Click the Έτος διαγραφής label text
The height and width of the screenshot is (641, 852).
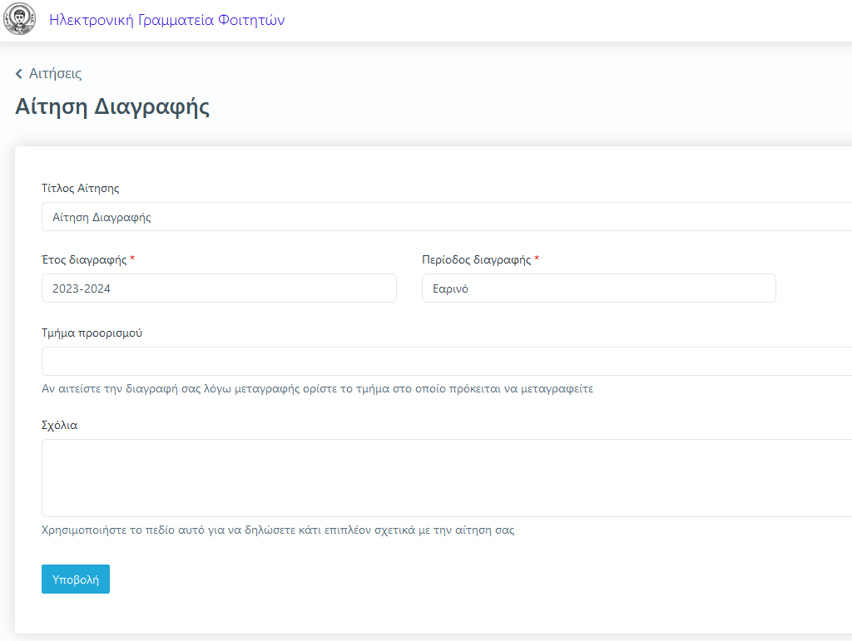(84, 259)
